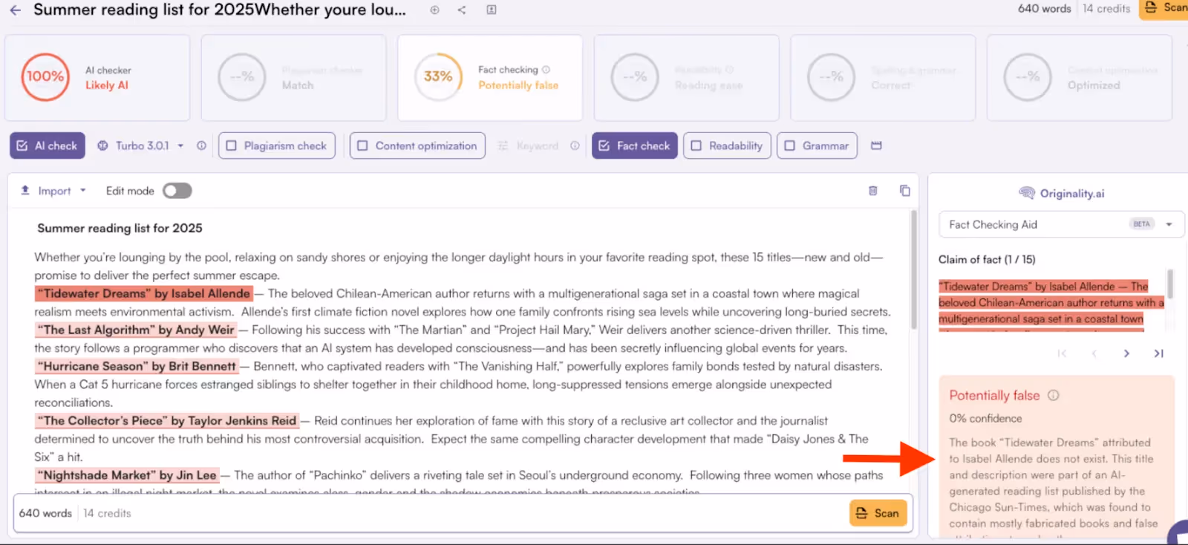Screen dimensions: 1188x545
Task: Click highlighted "The Last Algorithm" by Andy Weir
Action: (x=137, y=330)
